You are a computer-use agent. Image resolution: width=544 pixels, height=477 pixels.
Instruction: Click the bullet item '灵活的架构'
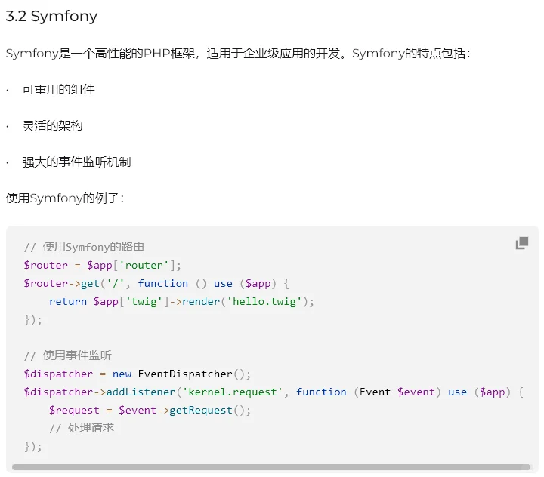[x=52, y=125]
